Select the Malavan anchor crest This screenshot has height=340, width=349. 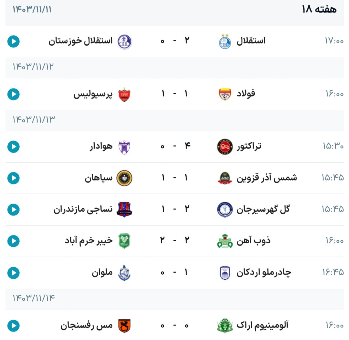[x=124, y=273]
